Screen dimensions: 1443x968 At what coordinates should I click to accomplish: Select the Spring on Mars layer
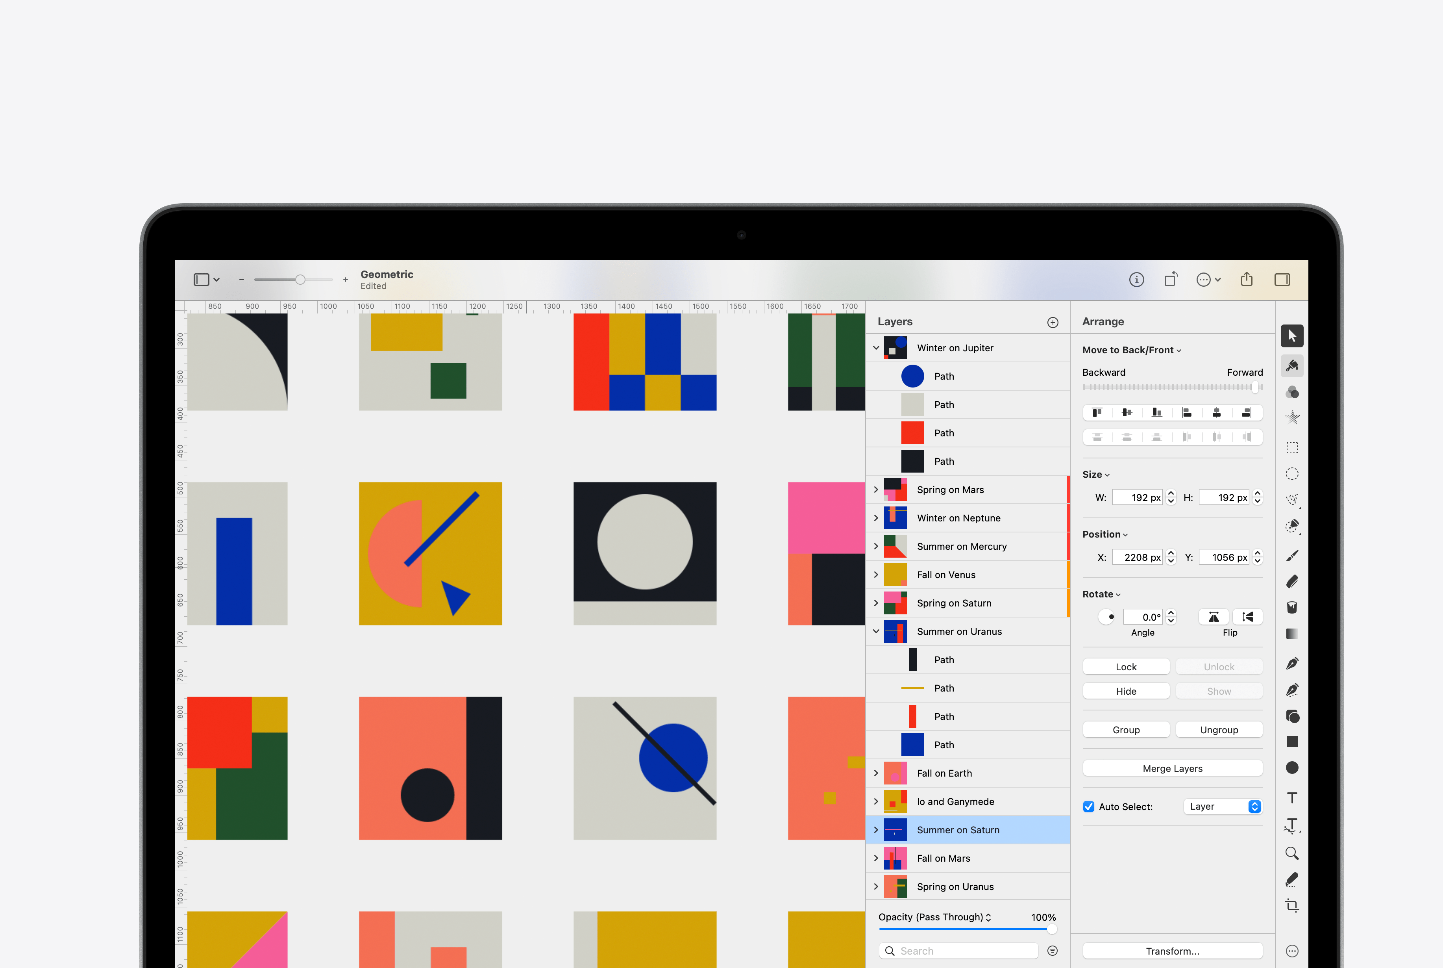pos(950,490)
